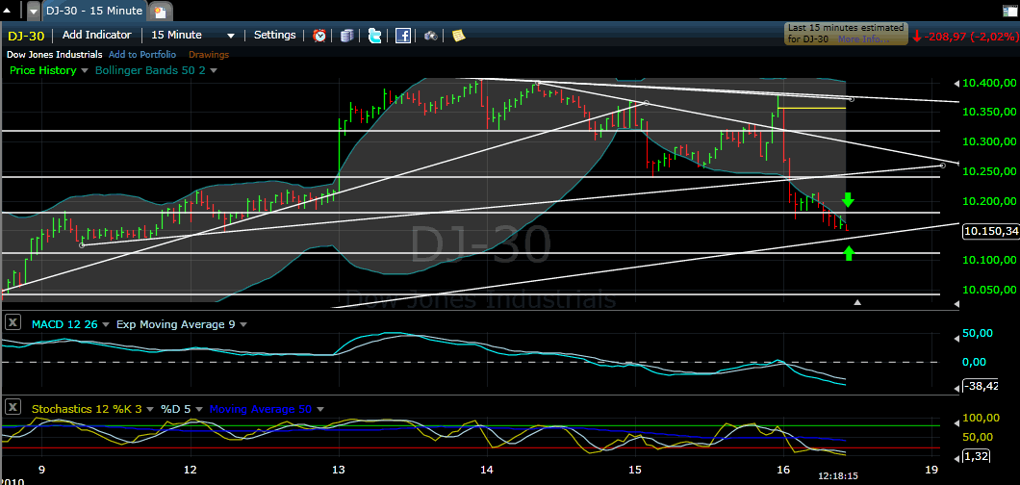Click the 12:18:15 time stamp

[x=838, y=476]
